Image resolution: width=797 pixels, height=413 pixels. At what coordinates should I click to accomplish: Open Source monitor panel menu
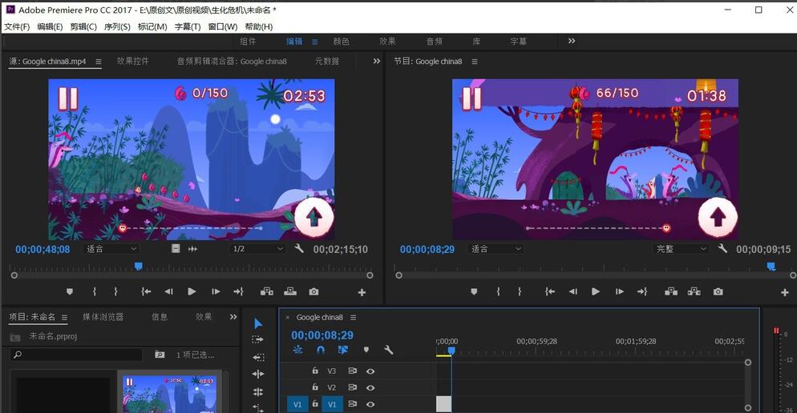point(98,62)
